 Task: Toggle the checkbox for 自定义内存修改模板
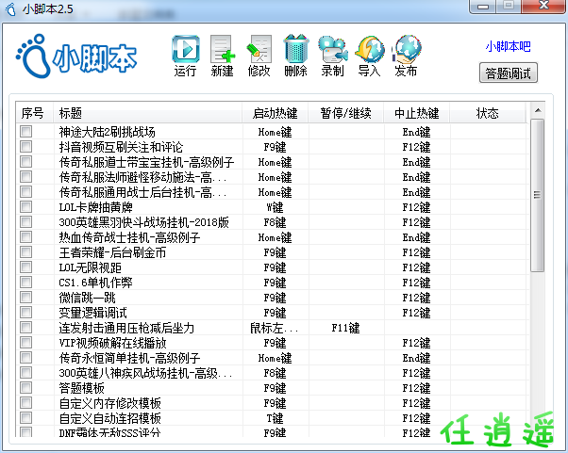(26, 403)
